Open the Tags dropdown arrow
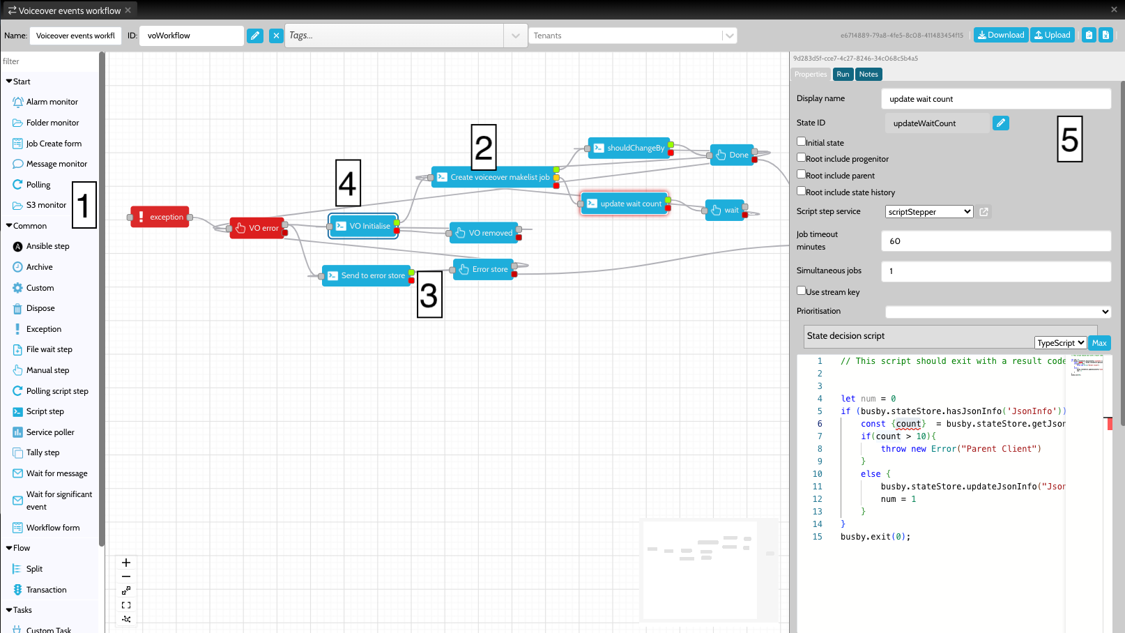The height and width of the screenshot is (633, 1125). click(515, 36)
